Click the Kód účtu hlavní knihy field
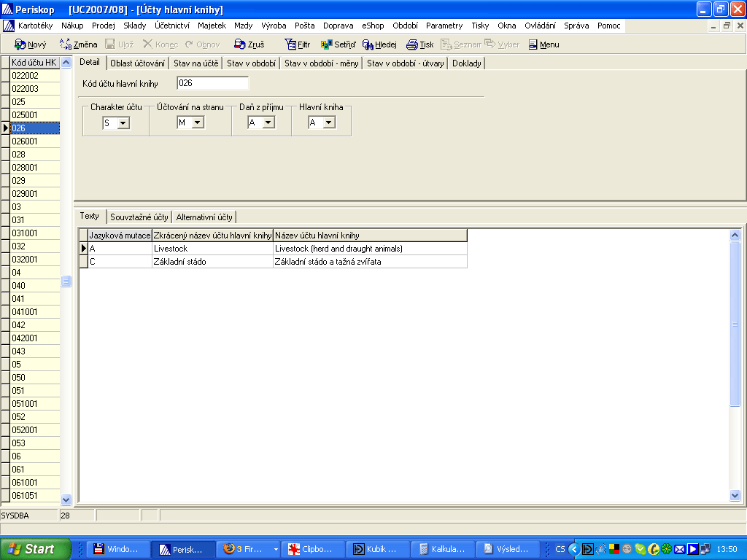 (x=212, y=83)
